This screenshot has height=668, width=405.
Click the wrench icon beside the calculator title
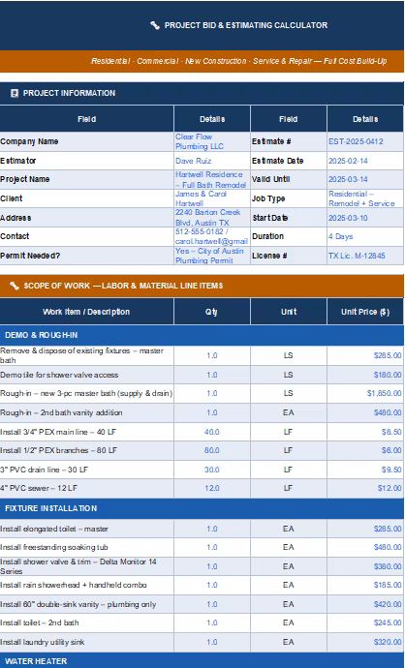point(155,25)
